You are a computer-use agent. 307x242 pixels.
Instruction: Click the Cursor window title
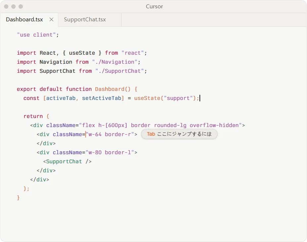point(154,7)
